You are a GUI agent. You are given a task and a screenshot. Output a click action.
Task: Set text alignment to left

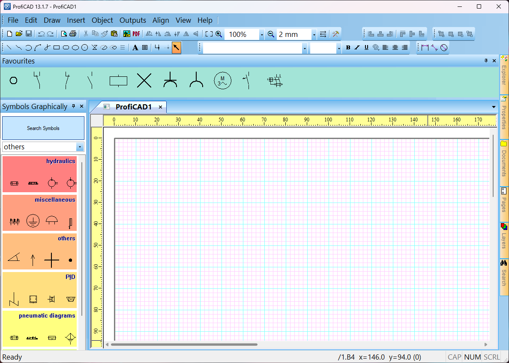coord(385,48)
